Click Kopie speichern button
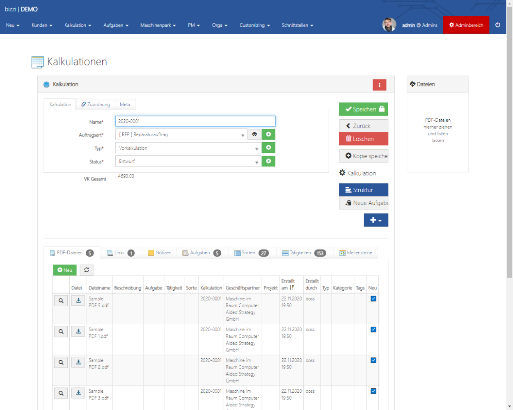Viewport: 513px width, 410px height. tap(364, 156)
